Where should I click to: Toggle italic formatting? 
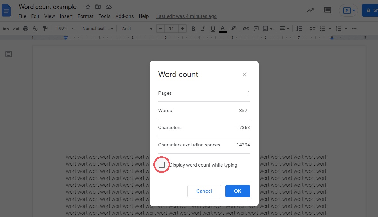pyautogui.click(x=203, y=29)
